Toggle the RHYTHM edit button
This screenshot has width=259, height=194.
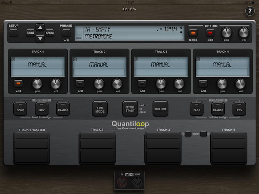(x=210, y=33)
